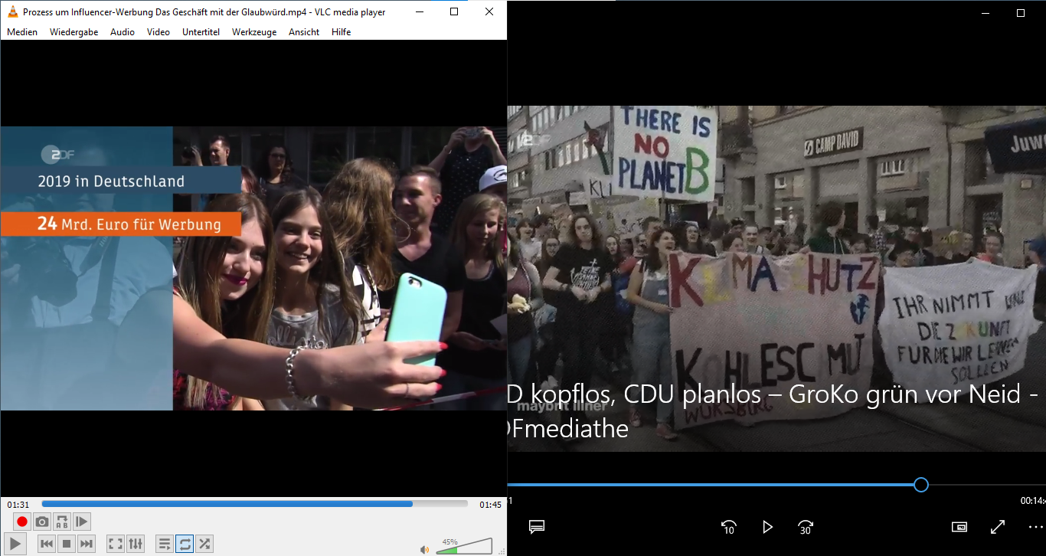Advance frame by frame in VLC
The height and width of the screenshot is (556, 1046).
point(82,522)
